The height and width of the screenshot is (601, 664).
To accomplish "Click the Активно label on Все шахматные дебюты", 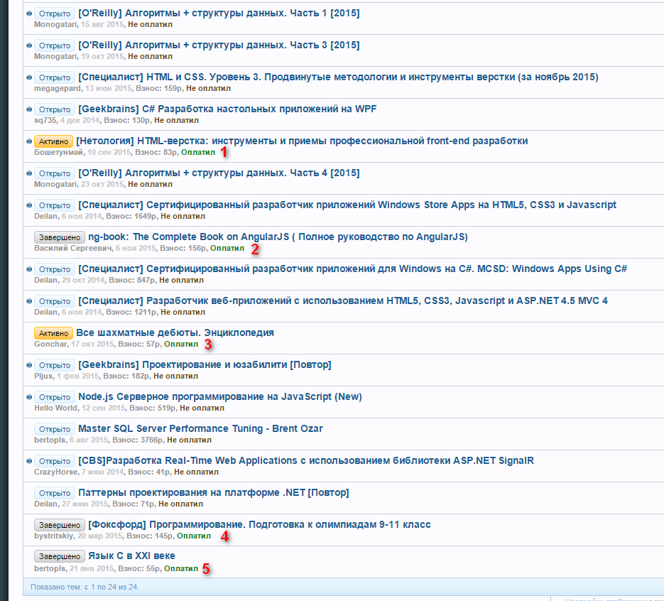I will (x=53, y=333).
